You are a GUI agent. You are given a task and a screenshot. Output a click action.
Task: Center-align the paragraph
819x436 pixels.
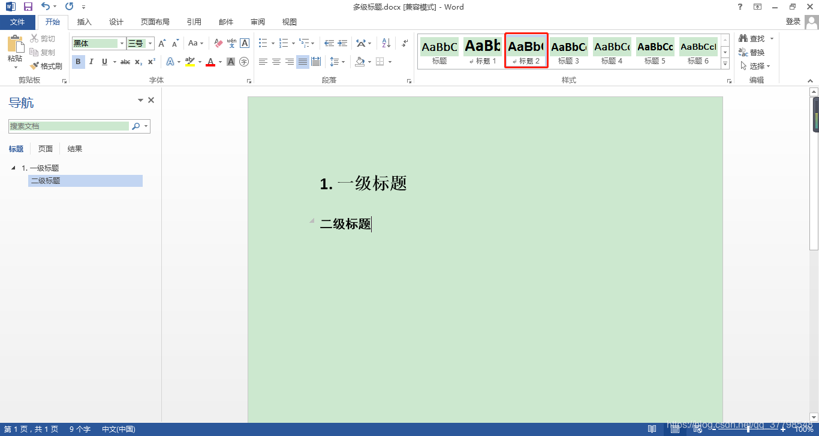276,62
